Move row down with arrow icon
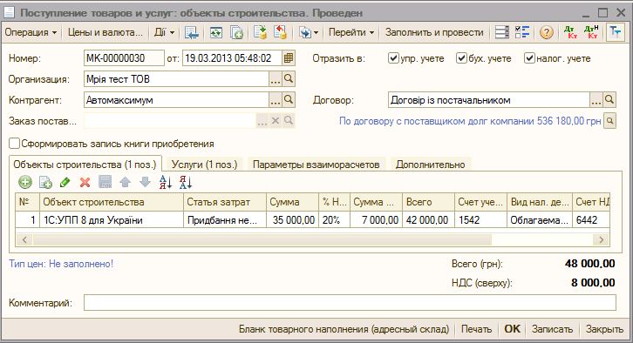 pyautogui.click(x=145, y=182)
